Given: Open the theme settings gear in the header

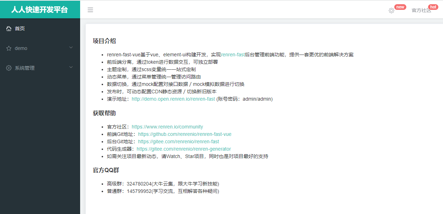Looking at the screenshot, I should coord(391,11).
